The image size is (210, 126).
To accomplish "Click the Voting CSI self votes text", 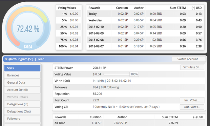I will (x=126, y=107).
